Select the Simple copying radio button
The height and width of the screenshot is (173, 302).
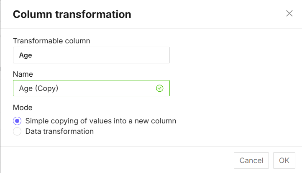tap(17, 121)
